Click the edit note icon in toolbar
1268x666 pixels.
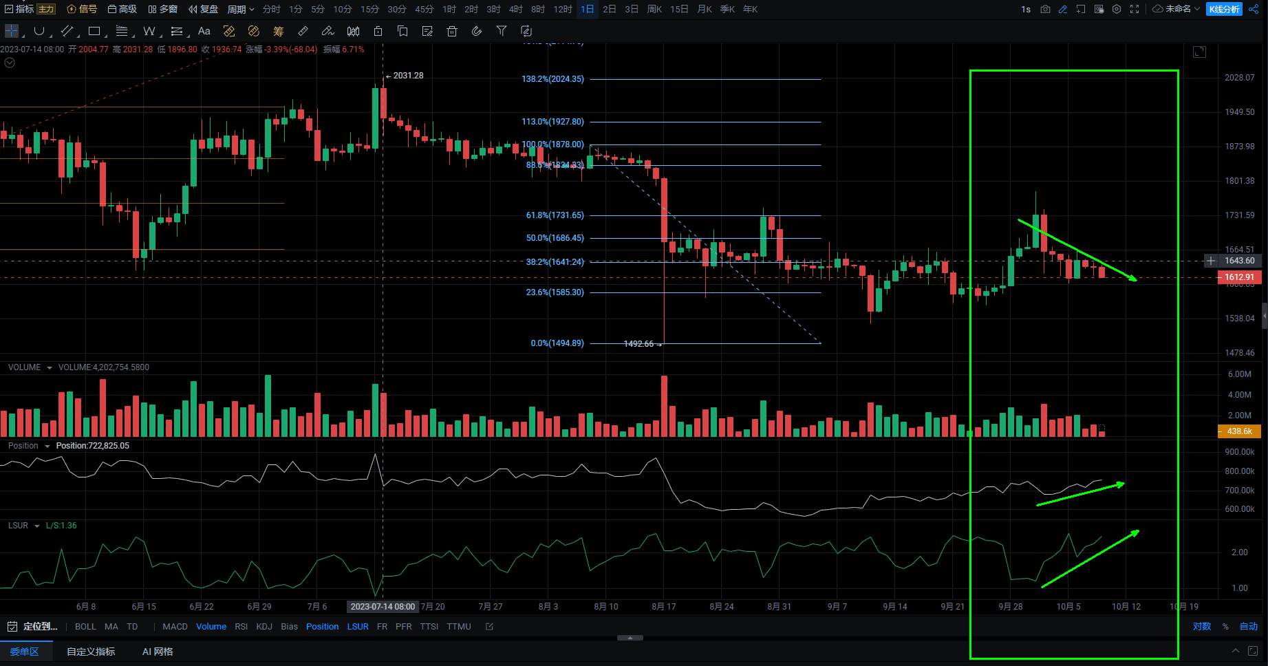point(427,31)
